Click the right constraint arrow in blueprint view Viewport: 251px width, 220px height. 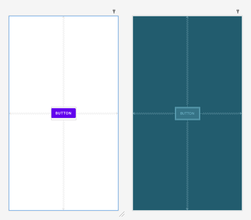[241, 113]
